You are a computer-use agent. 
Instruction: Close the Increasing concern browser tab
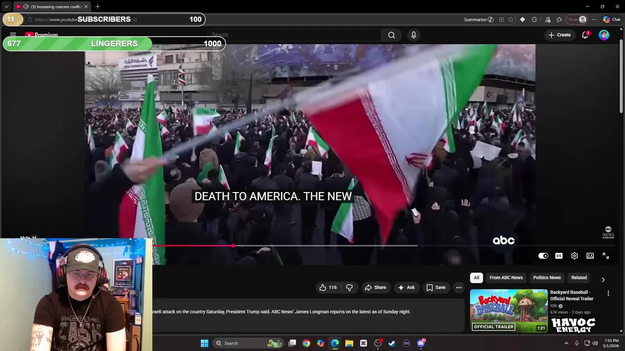tap(86, 7)
